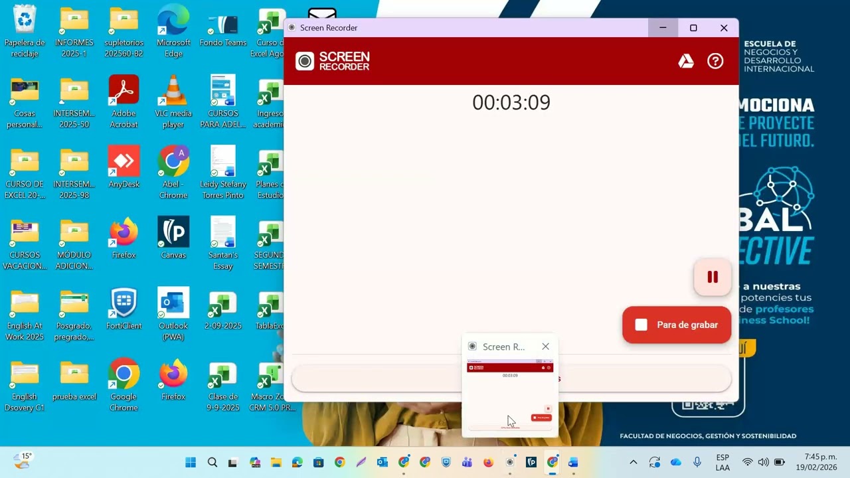The height and width of the screenshot is (478, 850).
Task: Select the MODULO ADICION folder
Action: 74,244
